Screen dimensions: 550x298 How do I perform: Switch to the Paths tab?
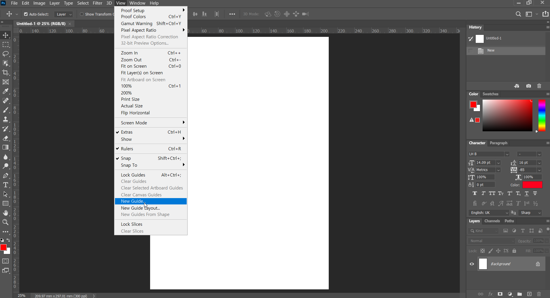tap(509, 221)
